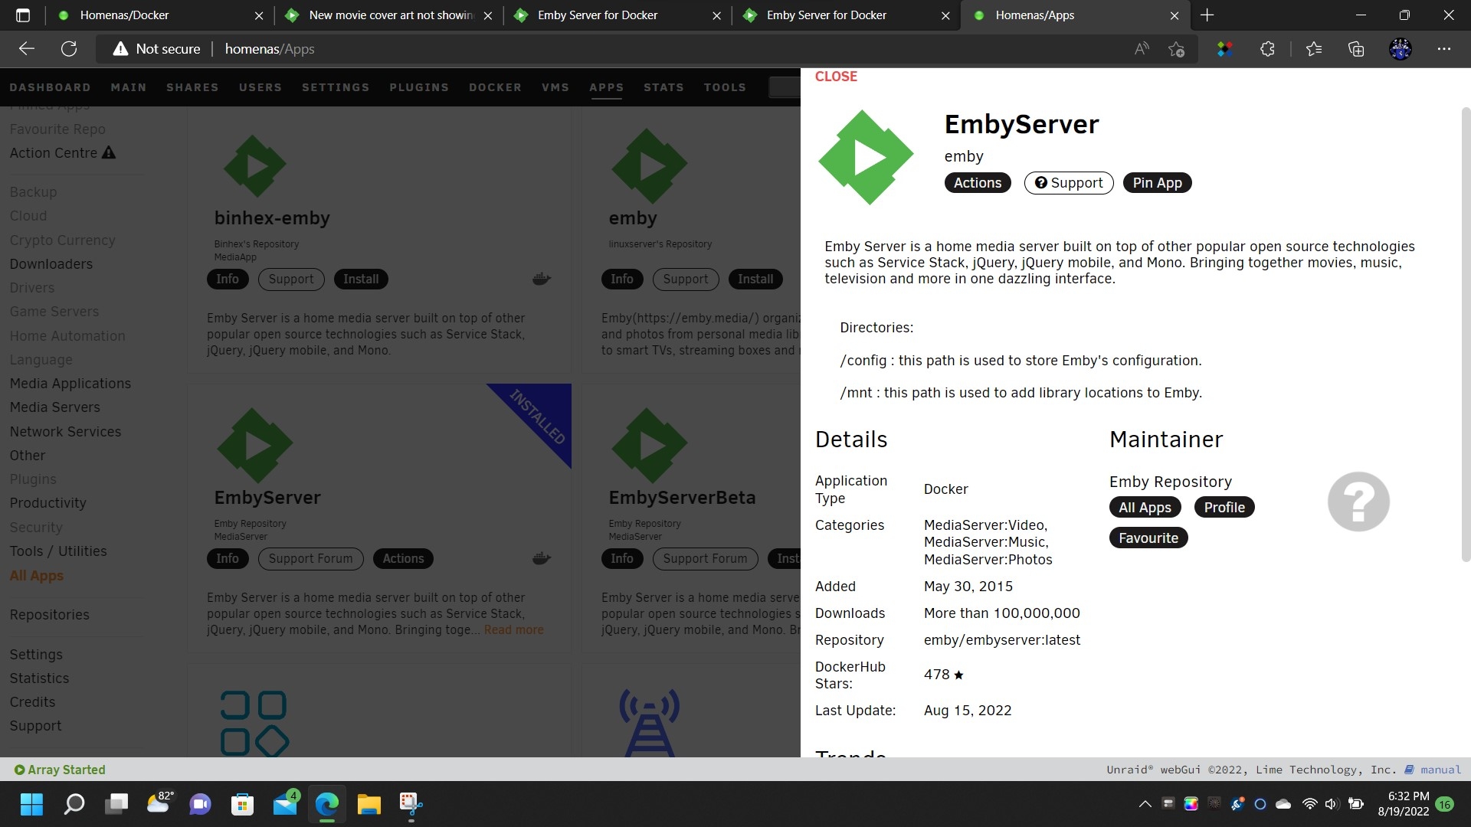
Task: Click the browser extensions puzzle icon
Action: click(x=1267, y=48)
